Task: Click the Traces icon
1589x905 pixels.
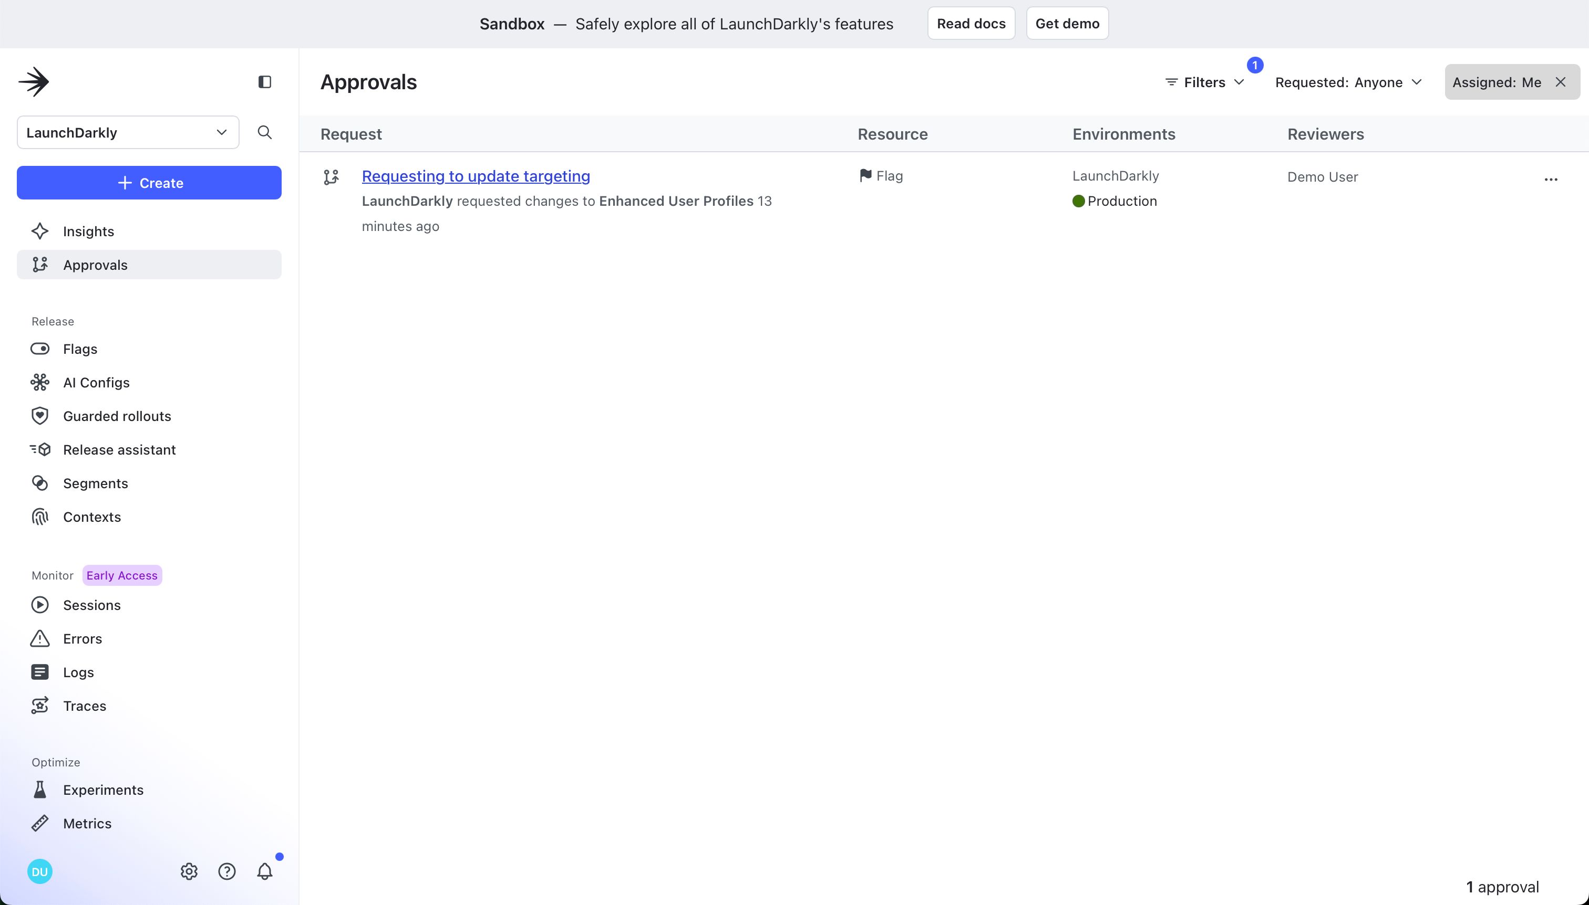Action: [x=40, y=706]
